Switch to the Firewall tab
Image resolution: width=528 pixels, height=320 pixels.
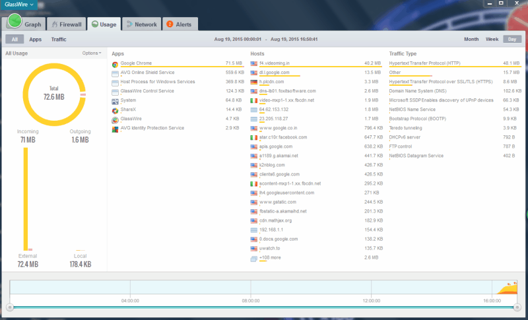67,24
